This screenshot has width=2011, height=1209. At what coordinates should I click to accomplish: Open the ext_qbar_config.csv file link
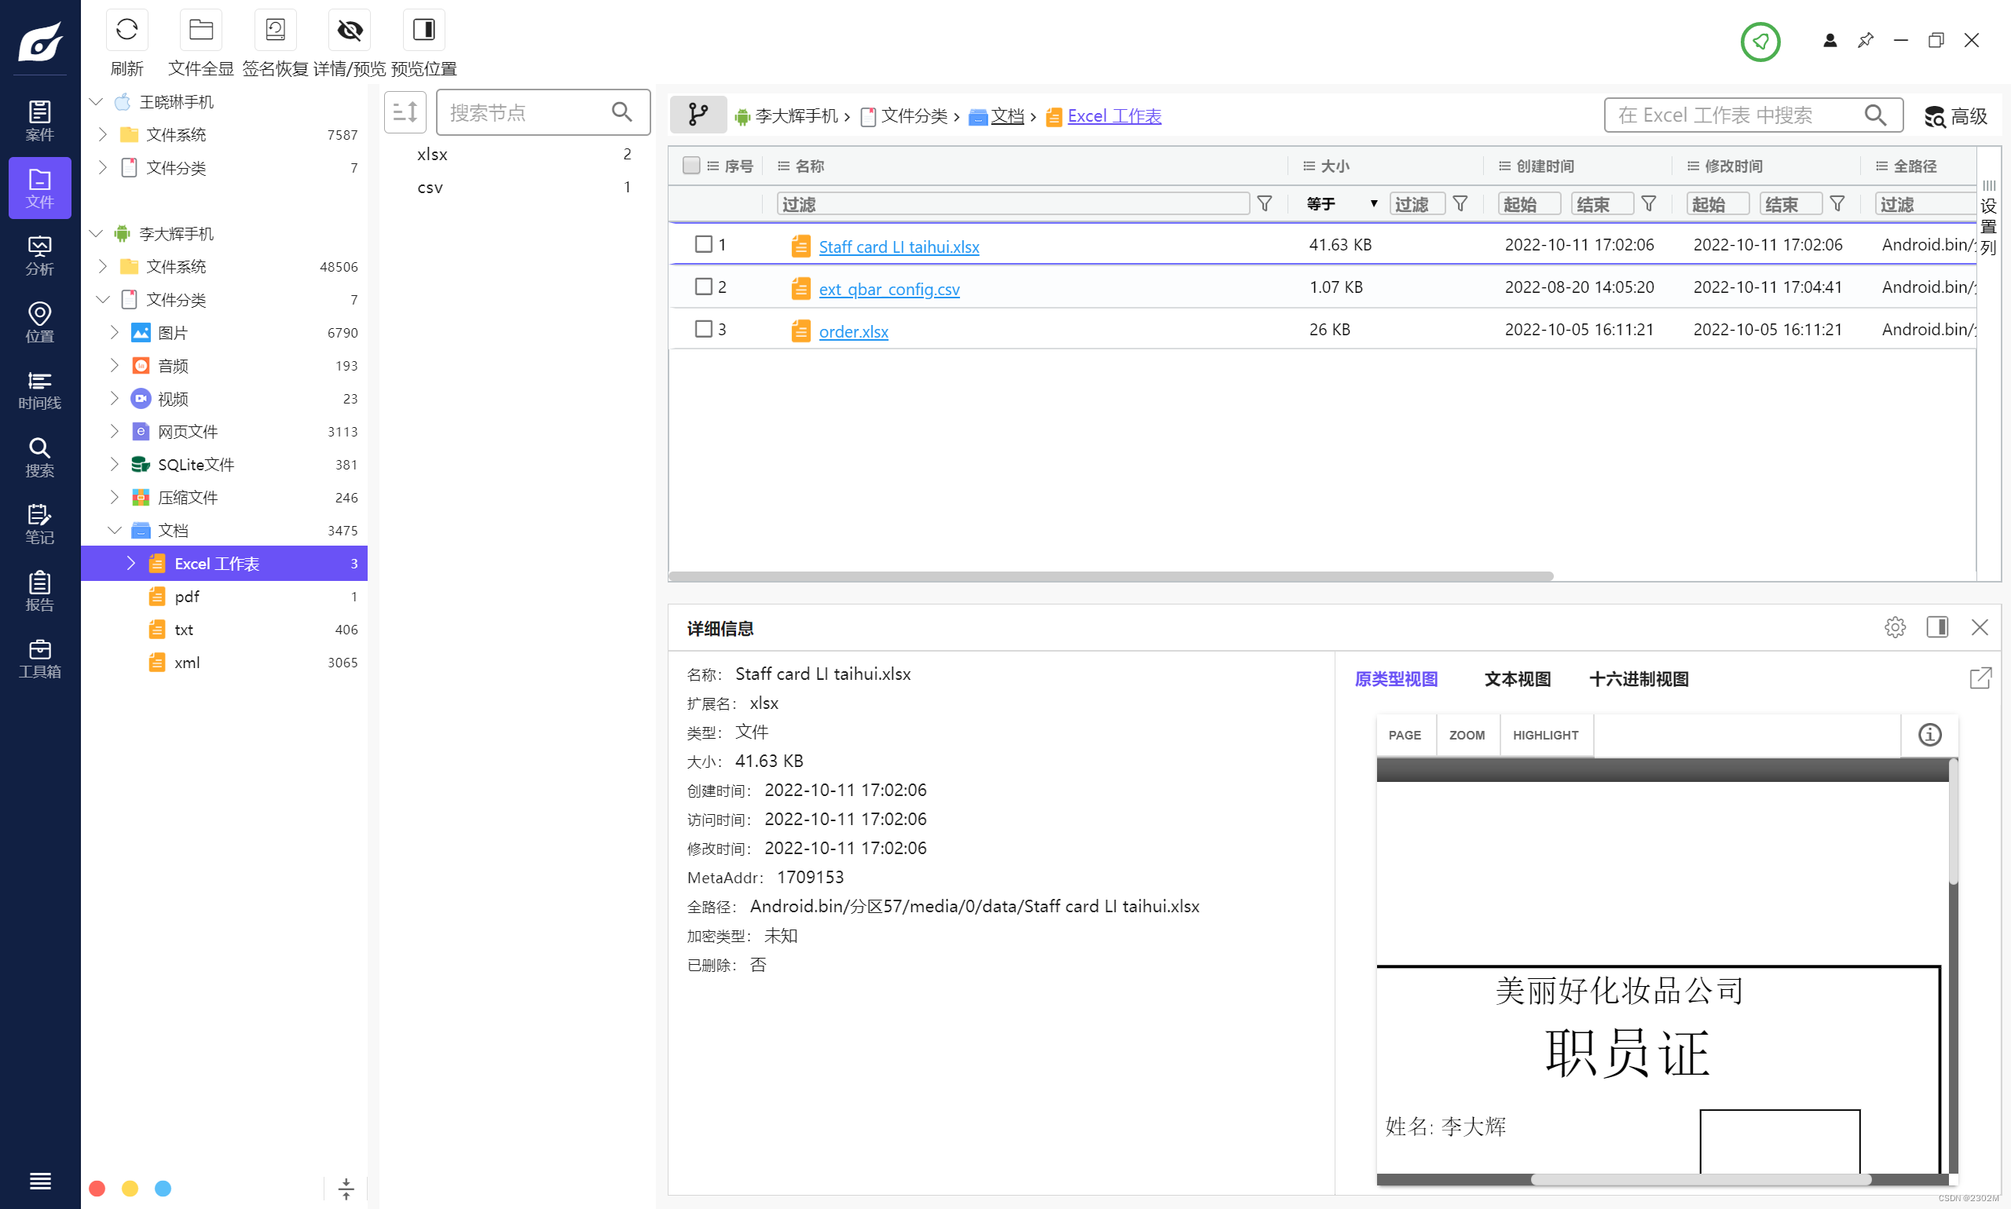point(888,289)
